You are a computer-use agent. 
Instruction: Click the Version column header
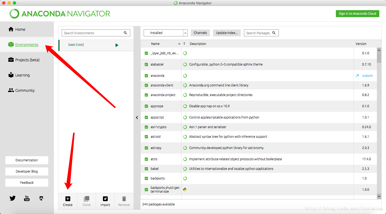(x=361, y=44)
